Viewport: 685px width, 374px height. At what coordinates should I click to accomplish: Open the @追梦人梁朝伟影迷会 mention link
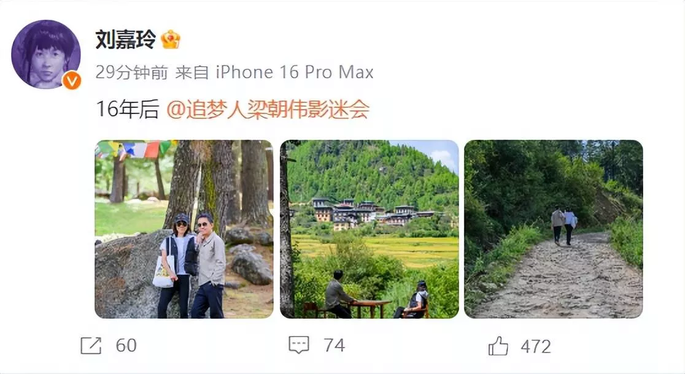[268, 109]
